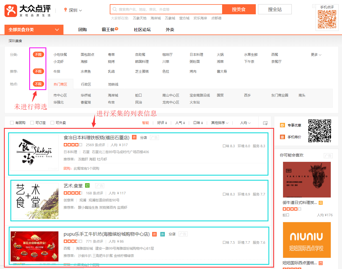Click the location pin icon beside 深圳
The width and height of the screenshot is (342, 269).
coord(66,10)
